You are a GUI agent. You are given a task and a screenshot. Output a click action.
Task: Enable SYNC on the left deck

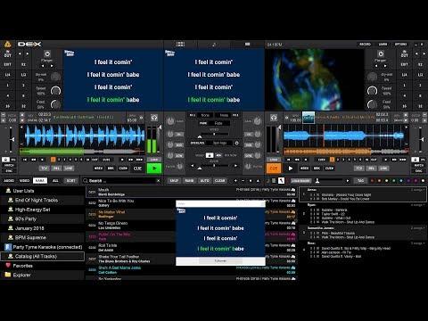pos(9,171)
